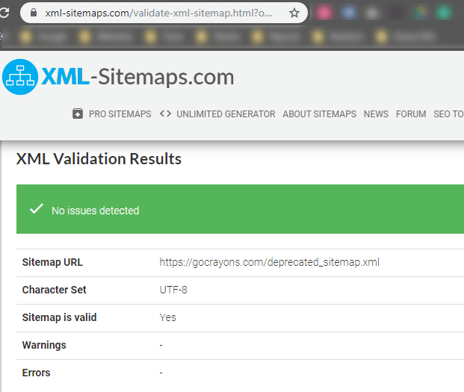This screenshot has height=392, width=464.
Task: Click the XML-Sitemaps sitemap logo icon
Action: click(20, 77)
